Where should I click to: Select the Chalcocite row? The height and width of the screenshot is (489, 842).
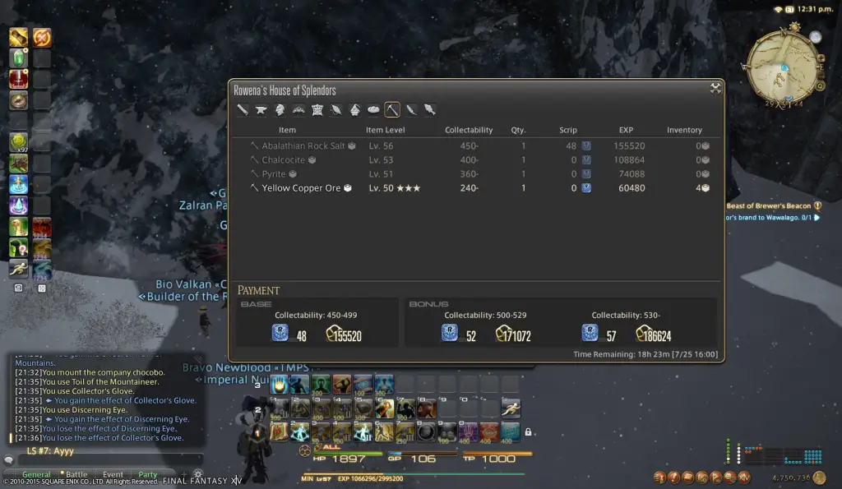tap(477, 159)
